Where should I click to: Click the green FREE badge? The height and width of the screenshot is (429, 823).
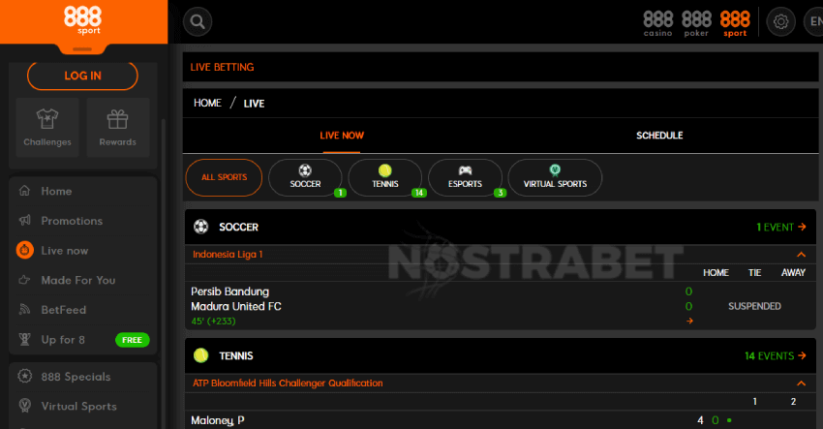point(133,340)
